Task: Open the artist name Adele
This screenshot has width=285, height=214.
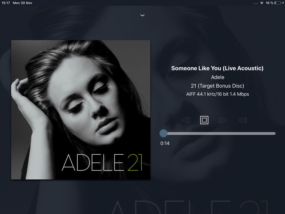Action: [218, 77]
